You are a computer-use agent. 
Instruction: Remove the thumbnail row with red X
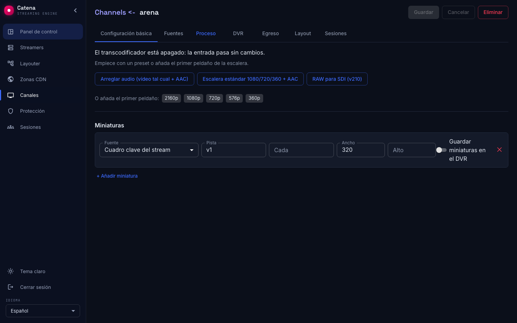499,150
